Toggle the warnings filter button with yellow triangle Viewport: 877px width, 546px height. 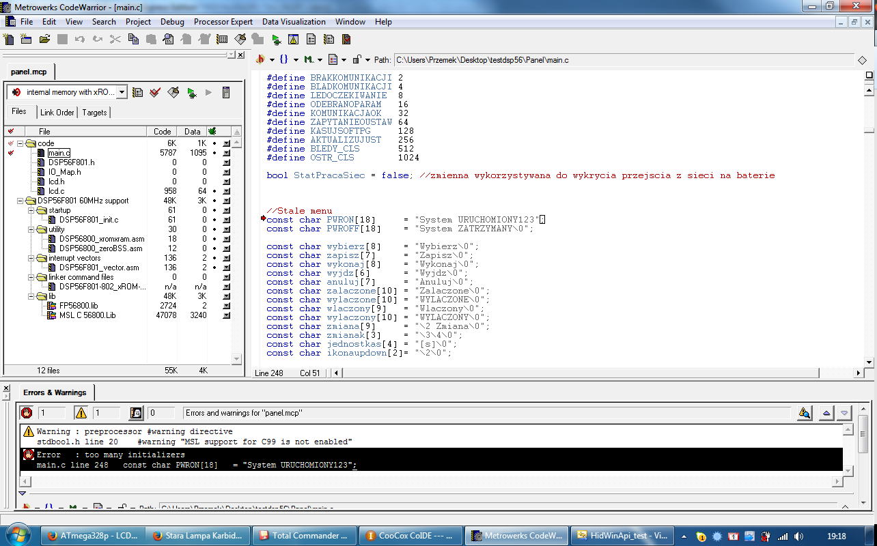[x=81, y=413]
